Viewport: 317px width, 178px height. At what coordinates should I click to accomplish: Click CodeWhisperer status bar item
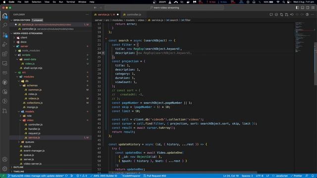click(131, 176)
